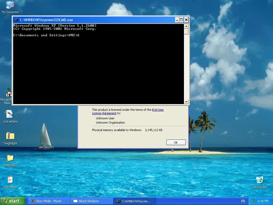This screenshot has width=273, height=205.
Task: Click the CMD.exe title bar text
Action: tap(46, 20)
